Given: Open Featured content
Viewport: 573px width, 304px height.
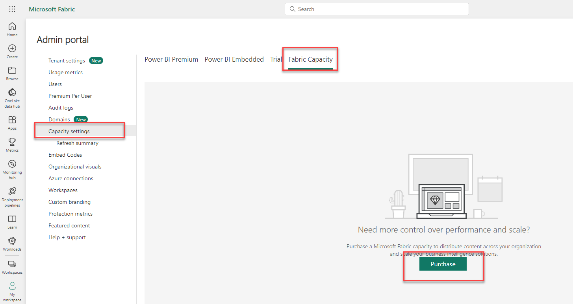Looking at the screenshot, I should click(69, 225).
